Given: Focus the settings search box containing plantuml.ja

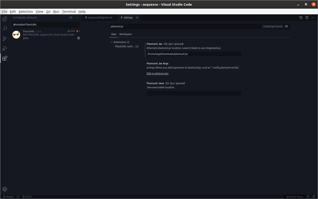Looking at the screenshot, I should pyautogui.click(x=185, y=26).
